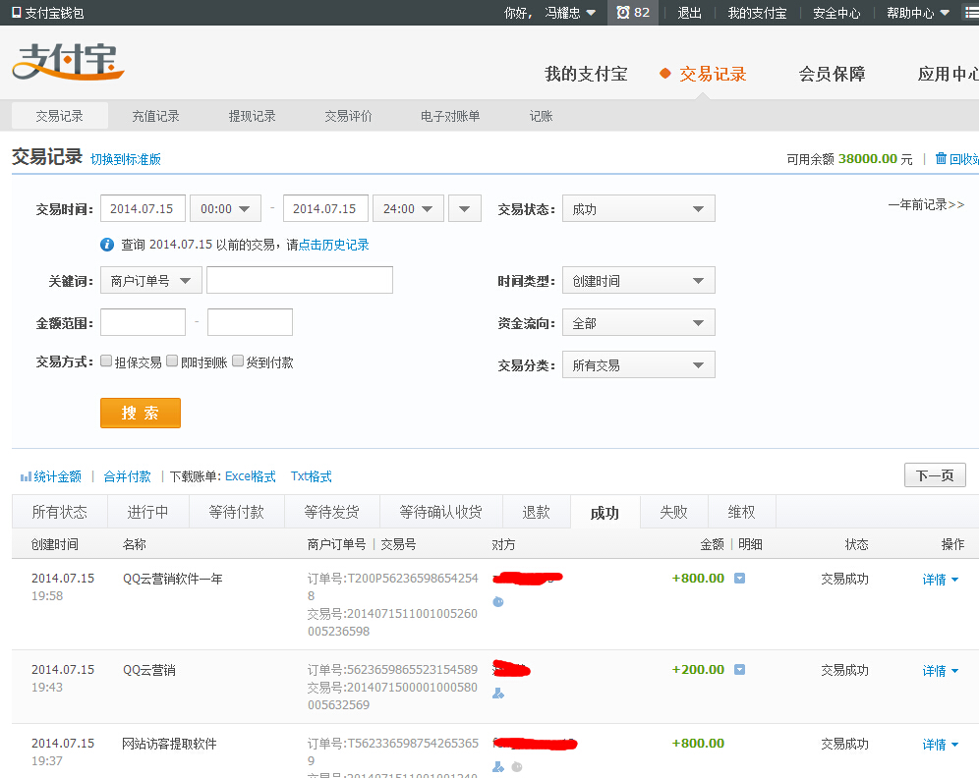
Task: Select the 进行中 status tab
Action: click(148, 512)
